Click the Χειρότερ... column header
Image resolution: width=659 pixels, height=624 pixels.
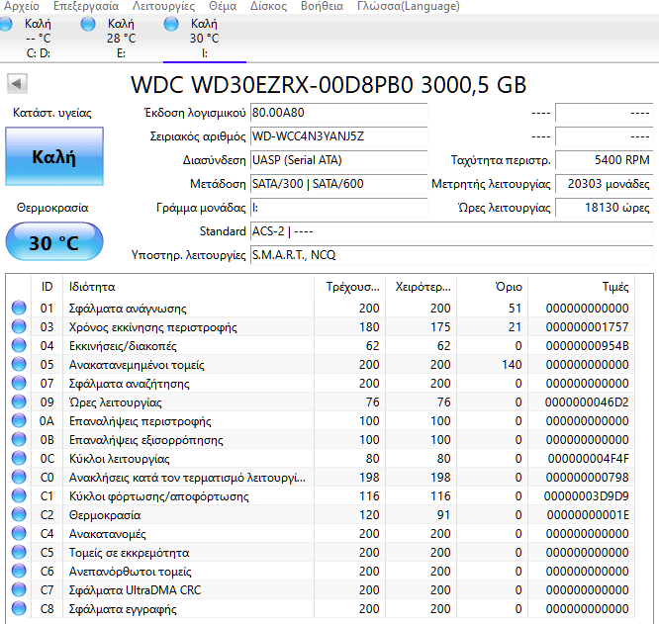pos(421,287)
